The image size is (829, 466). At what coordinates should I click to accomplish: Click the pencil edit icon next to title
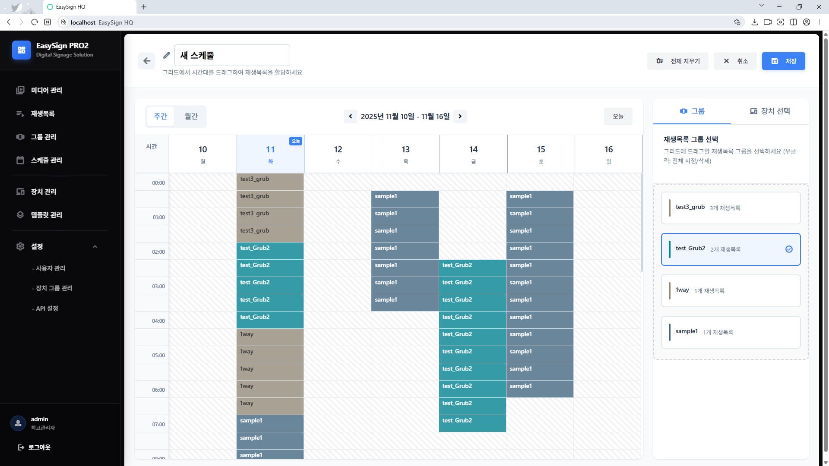(167, 55)
